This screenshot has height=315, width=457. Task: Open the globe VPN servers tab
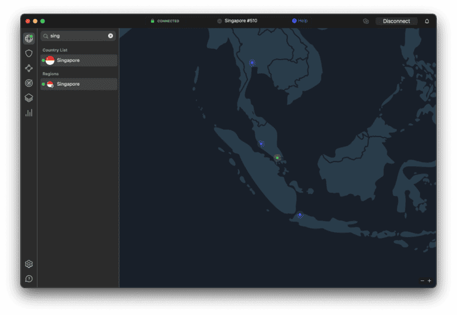[x=29, y=39]
